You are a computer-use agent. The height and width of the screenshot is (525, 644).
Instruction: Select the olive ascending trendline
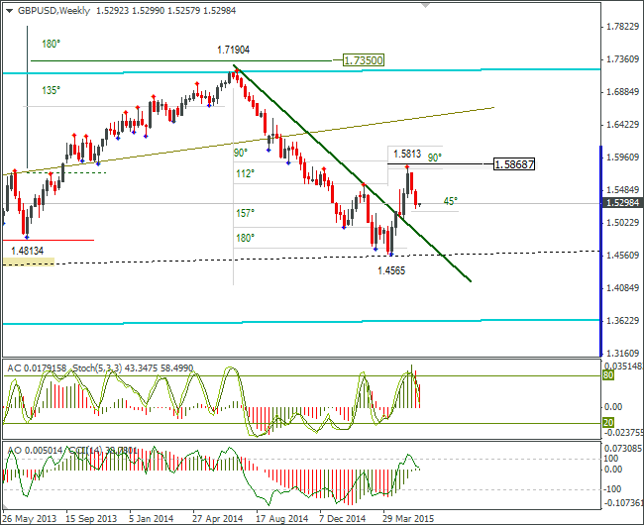click(x=248, y=142)
